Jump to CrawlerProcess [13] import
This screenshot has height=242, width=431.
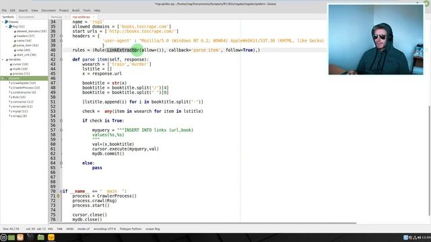pos(26,88)
